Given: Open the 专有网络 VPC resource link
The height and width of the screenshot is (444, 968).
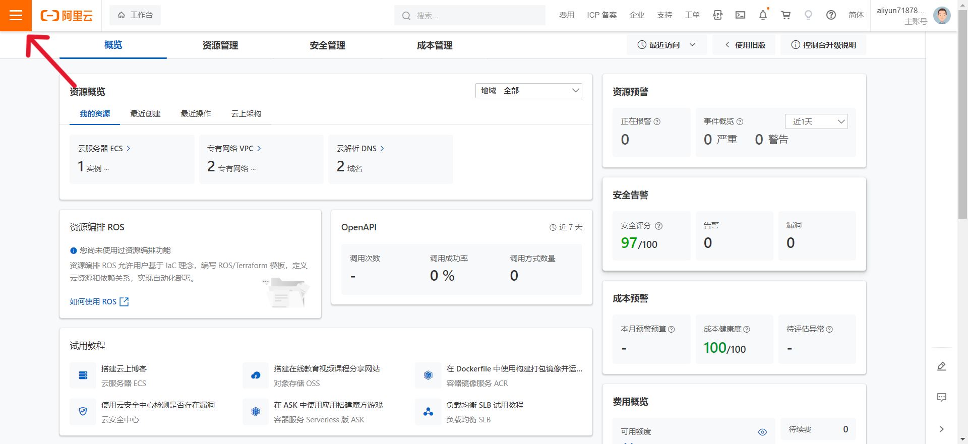Looking at the screenshot, I should tap(234, 148).
